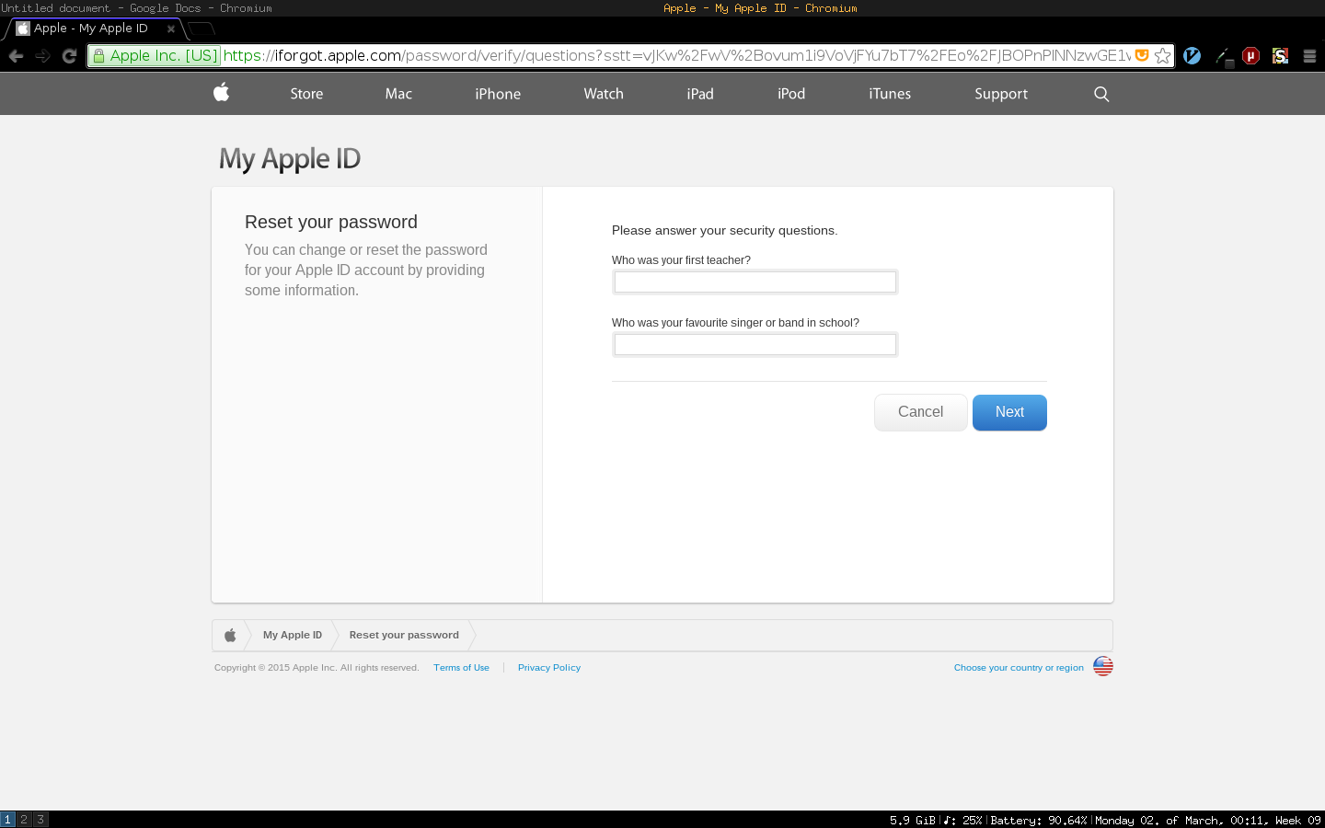Open the iPhone menu item
Viewport: 1325px width, 828px height.
pos(498,94)
